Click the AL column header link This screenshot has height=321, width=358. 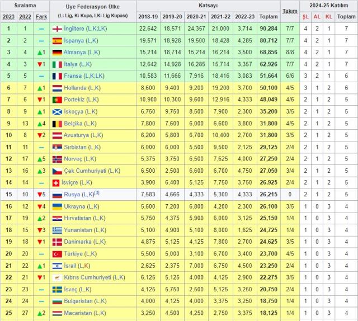click(317, 17)
